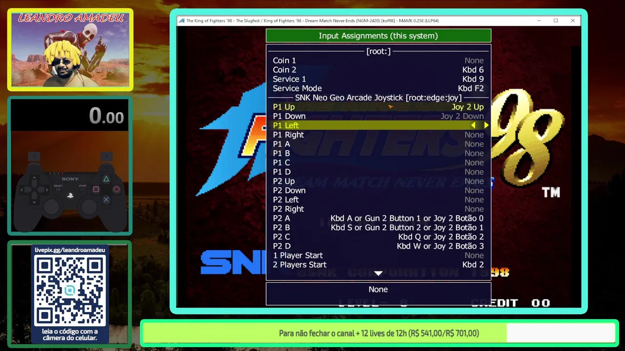The width and height of the screenshot is (625, 351).
Task: Click the livepix QR code
Action: pos(70,291)
